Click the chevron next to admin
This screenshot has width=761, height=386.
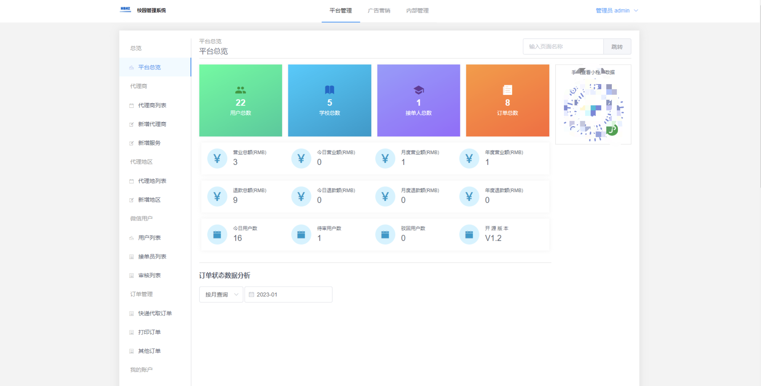coord(636,11)
